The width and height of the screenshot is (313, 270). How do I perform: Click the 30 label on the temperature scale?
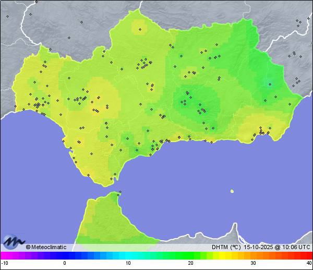[252, 263]
